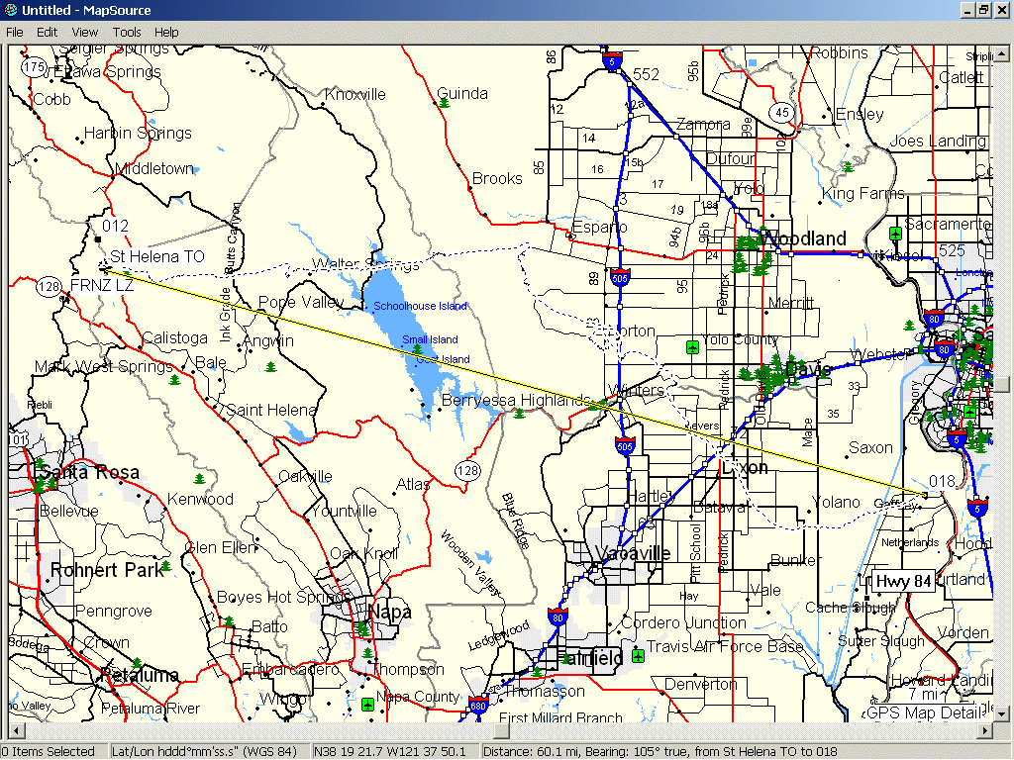Open the File menu
This screenshot has height=760, width=1014.
click(x=14, y=33)
